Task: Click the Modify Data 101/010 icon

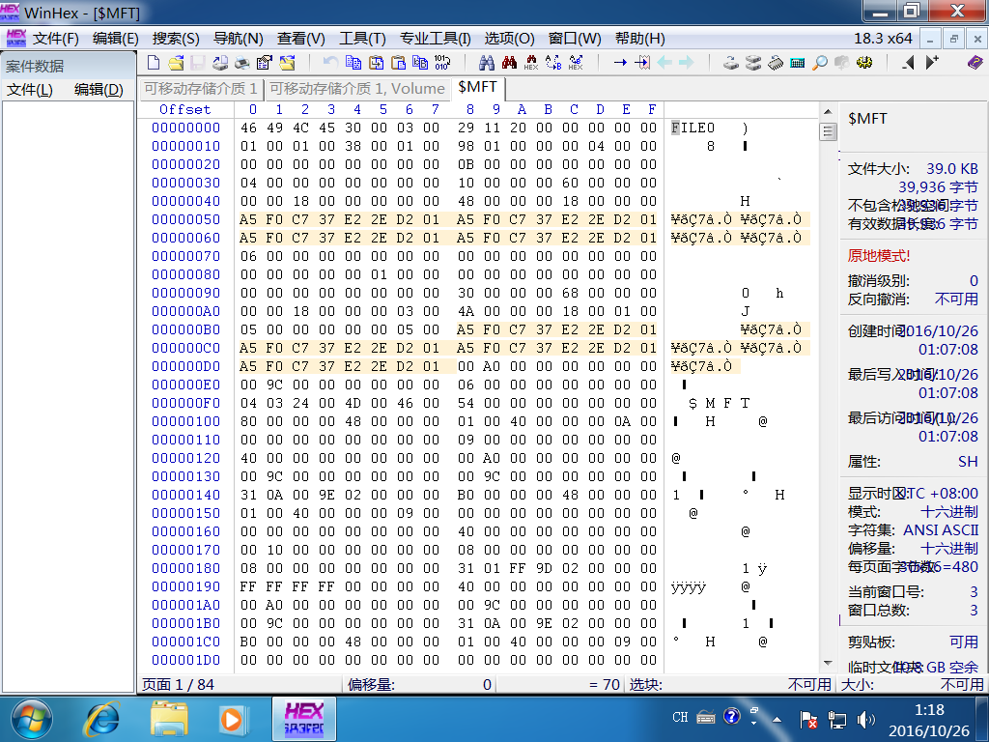Action: pos(442,63)
